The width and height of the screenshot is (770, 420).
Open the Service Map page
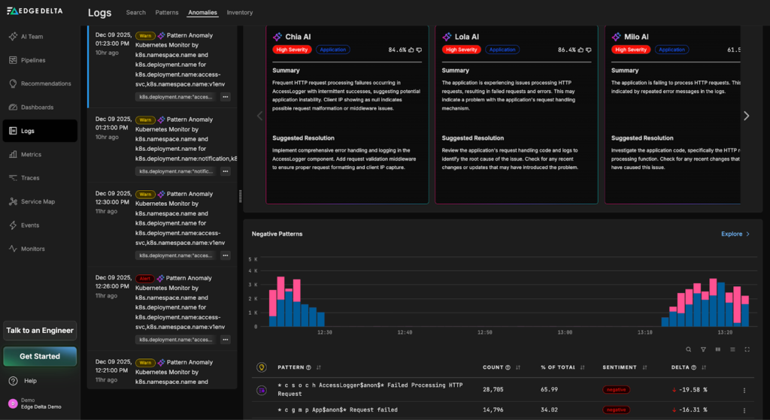(38, 201)
